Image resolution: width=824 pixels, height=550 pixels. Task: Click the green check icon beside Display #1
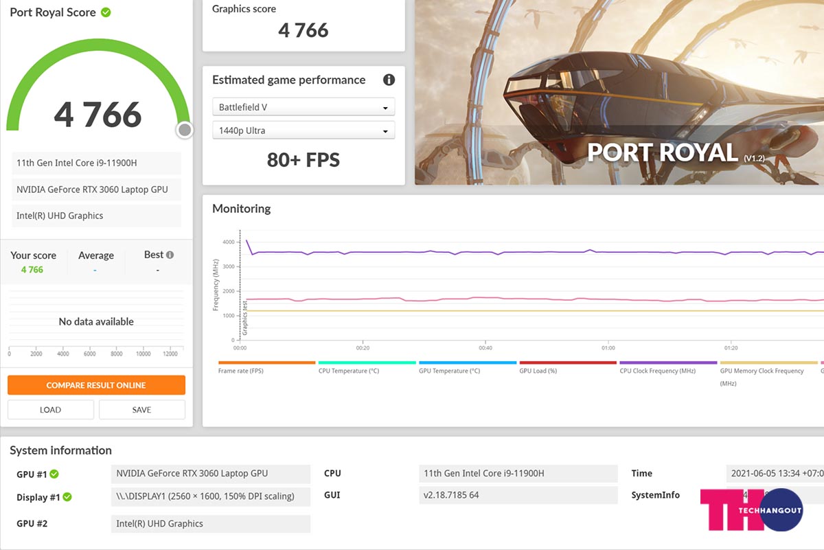pyautogui.click(x=67, y=497)
